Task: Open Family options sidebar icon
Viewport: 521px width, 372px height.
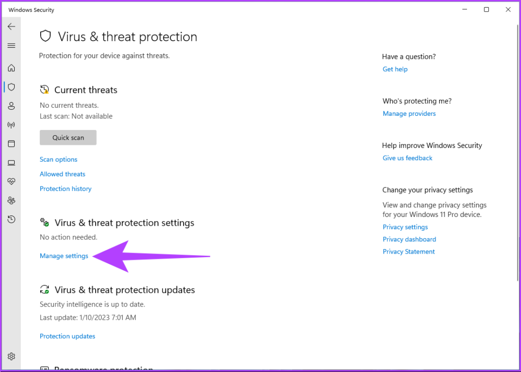Action: pyautogui.click(x=11, y=201)
